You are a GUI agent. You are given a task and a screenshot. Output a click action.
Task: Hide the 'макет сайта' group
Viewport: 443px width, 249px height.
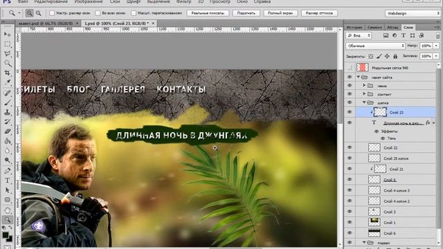click(350, 77)
